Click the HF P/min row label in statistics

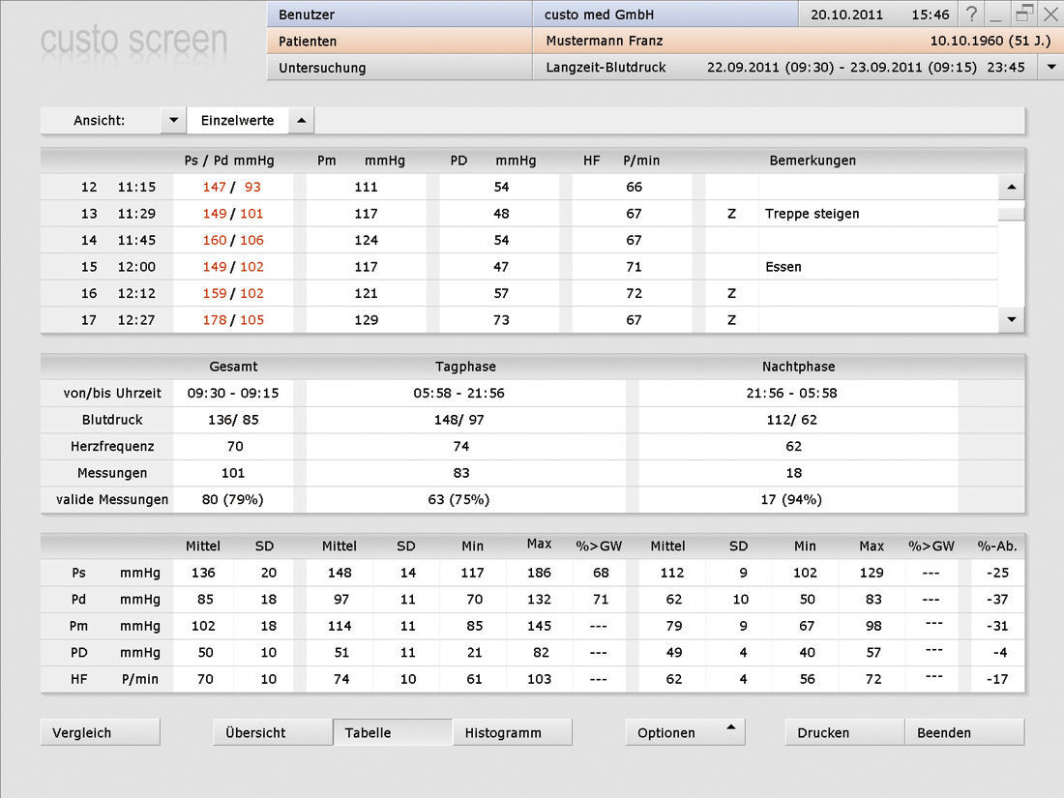click(x=115, y=679)
